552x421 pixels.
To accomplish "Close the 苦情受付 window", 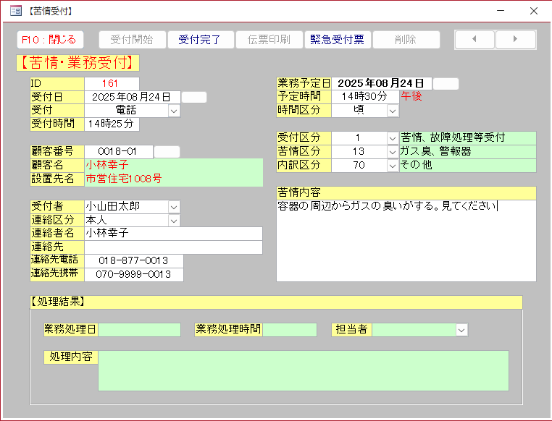I will (533, 11).
